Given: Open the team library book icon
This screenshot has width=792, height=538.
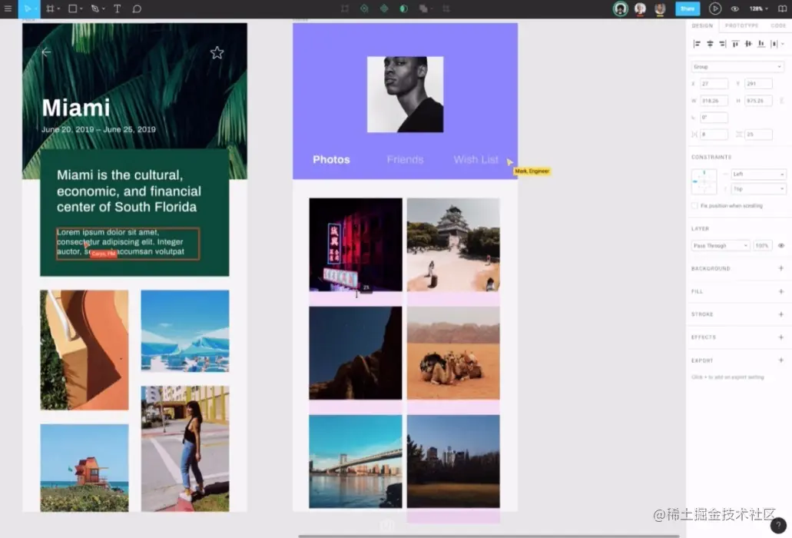Looking at the screenshot, I should click(782, 8).
